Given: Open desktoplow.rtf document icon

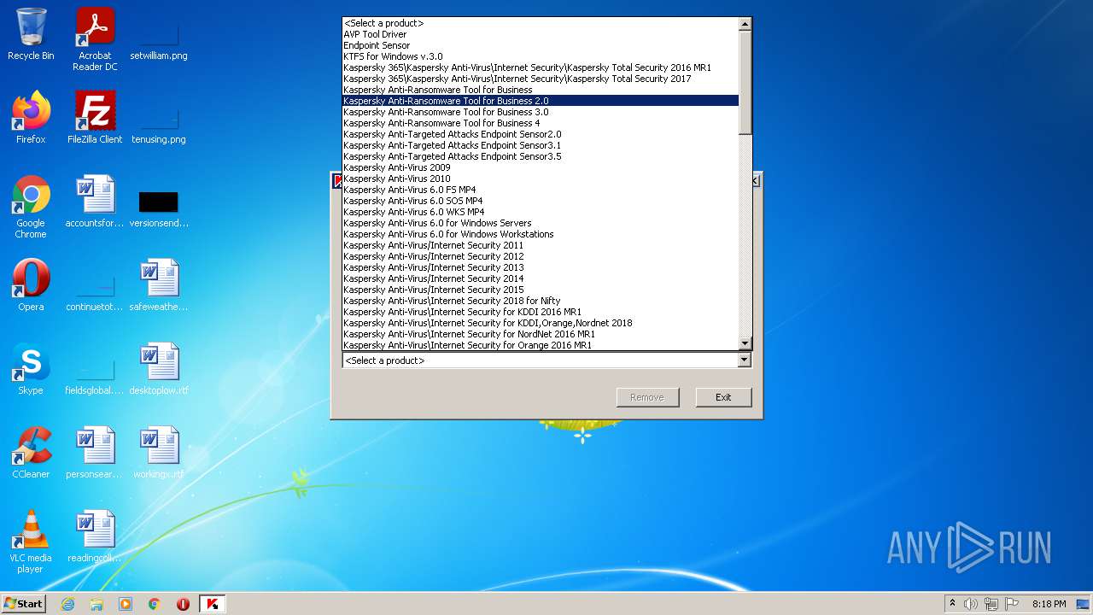Looking at the screenshot, I should point(159,369).
